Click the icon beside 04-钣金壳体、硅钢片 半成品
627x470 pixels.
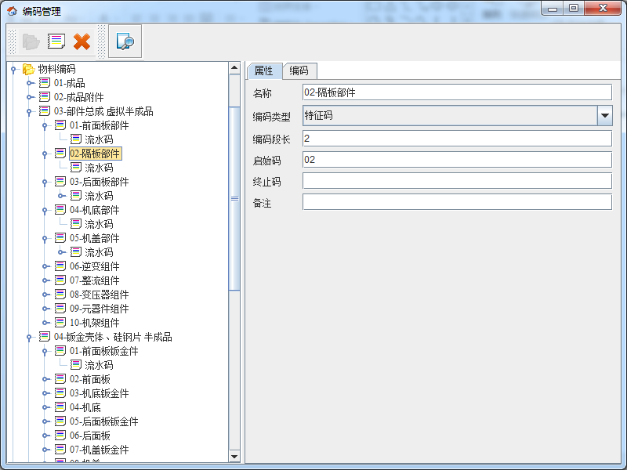coord(45,337)
